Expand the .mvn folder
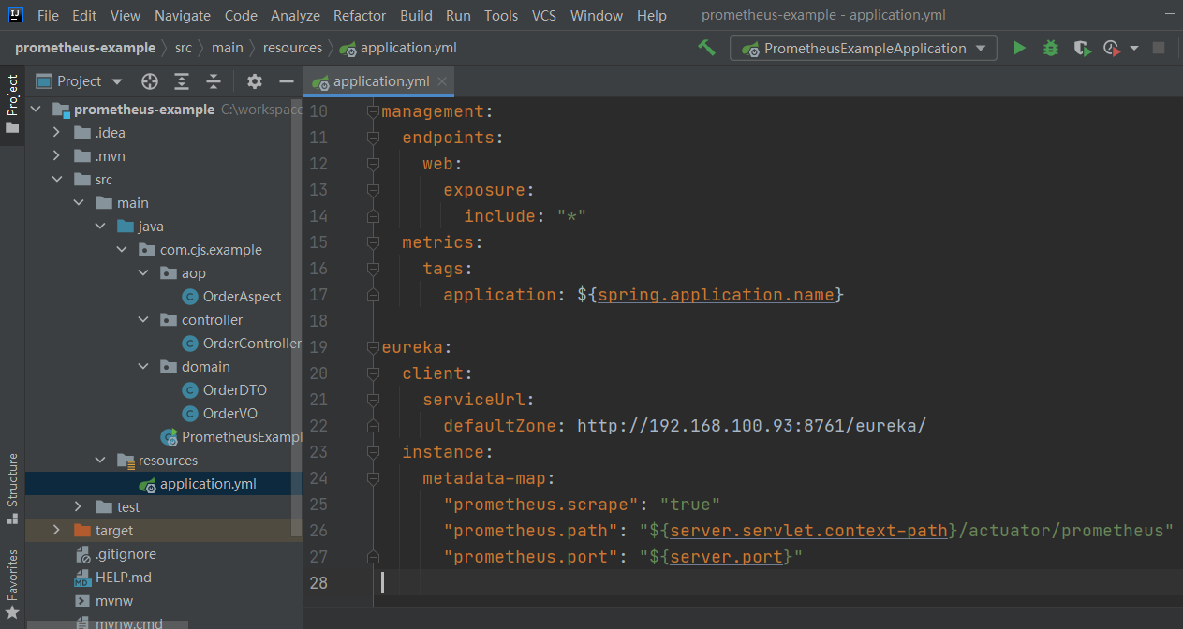Image resolution: width=1183 pixels, height=629 pixels. coord(57,156)
